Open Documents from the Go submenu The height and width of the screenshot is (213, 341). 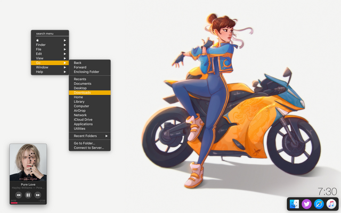pos(90,84)
